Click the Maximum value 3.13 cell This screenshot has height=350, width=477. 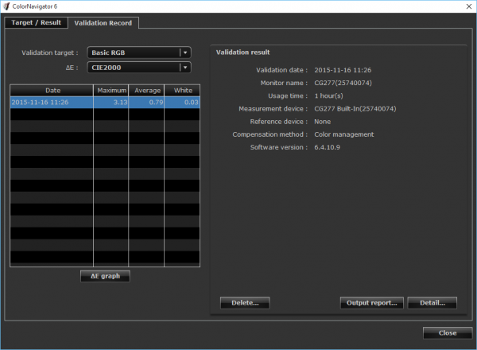(x=111, y=103)
